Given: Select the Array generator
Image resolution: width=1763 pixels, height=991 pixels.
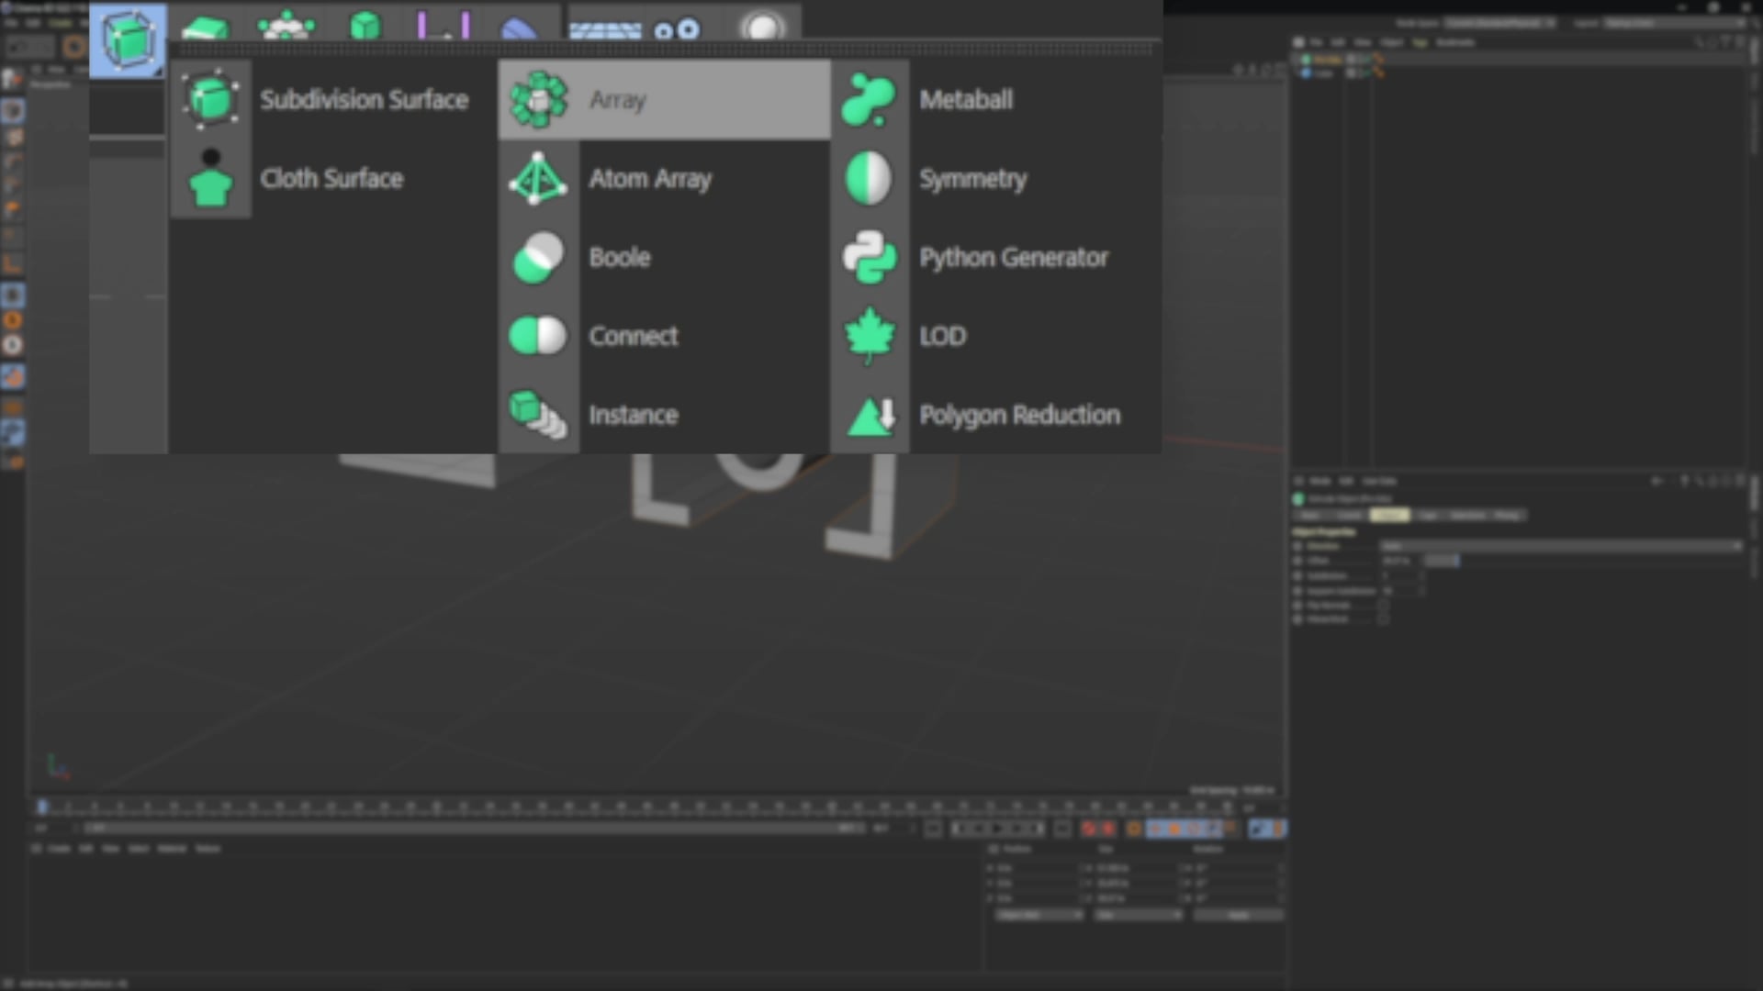Looking at the screenshot, I should [664, 100].
